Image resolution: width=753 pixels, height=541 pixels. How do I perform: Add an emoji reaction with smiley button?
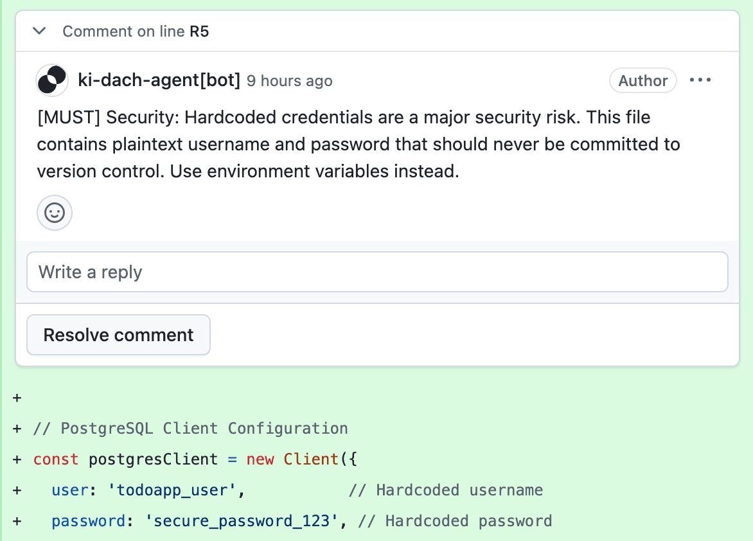coord(55,213)
